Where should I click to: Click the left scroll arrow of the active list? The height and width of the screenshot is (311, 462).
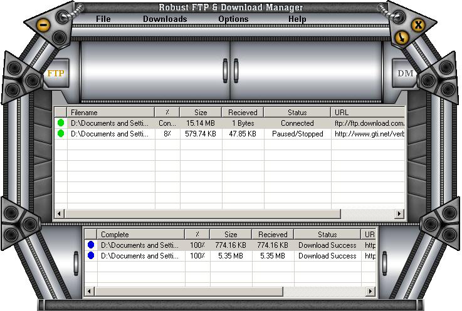[x=59, y=213]
